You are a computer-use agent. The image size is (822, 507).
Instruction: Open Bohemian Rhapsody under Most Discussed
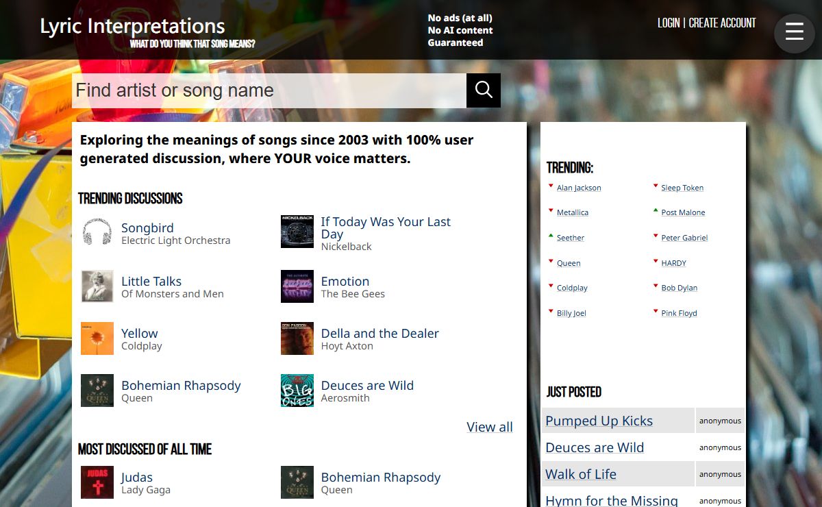click(381, 477)
